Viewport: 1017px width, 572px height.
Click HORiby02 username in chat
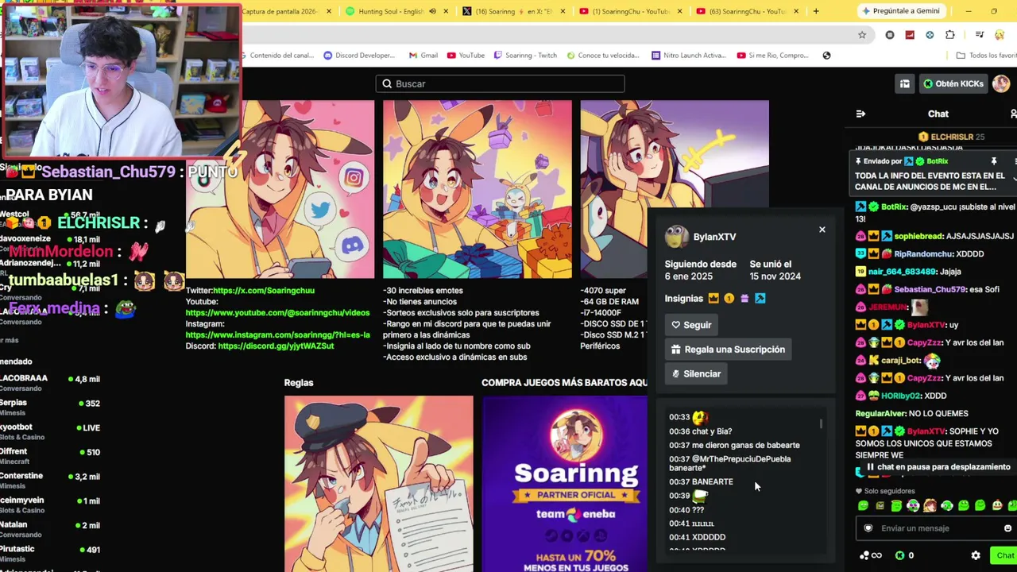901,396
